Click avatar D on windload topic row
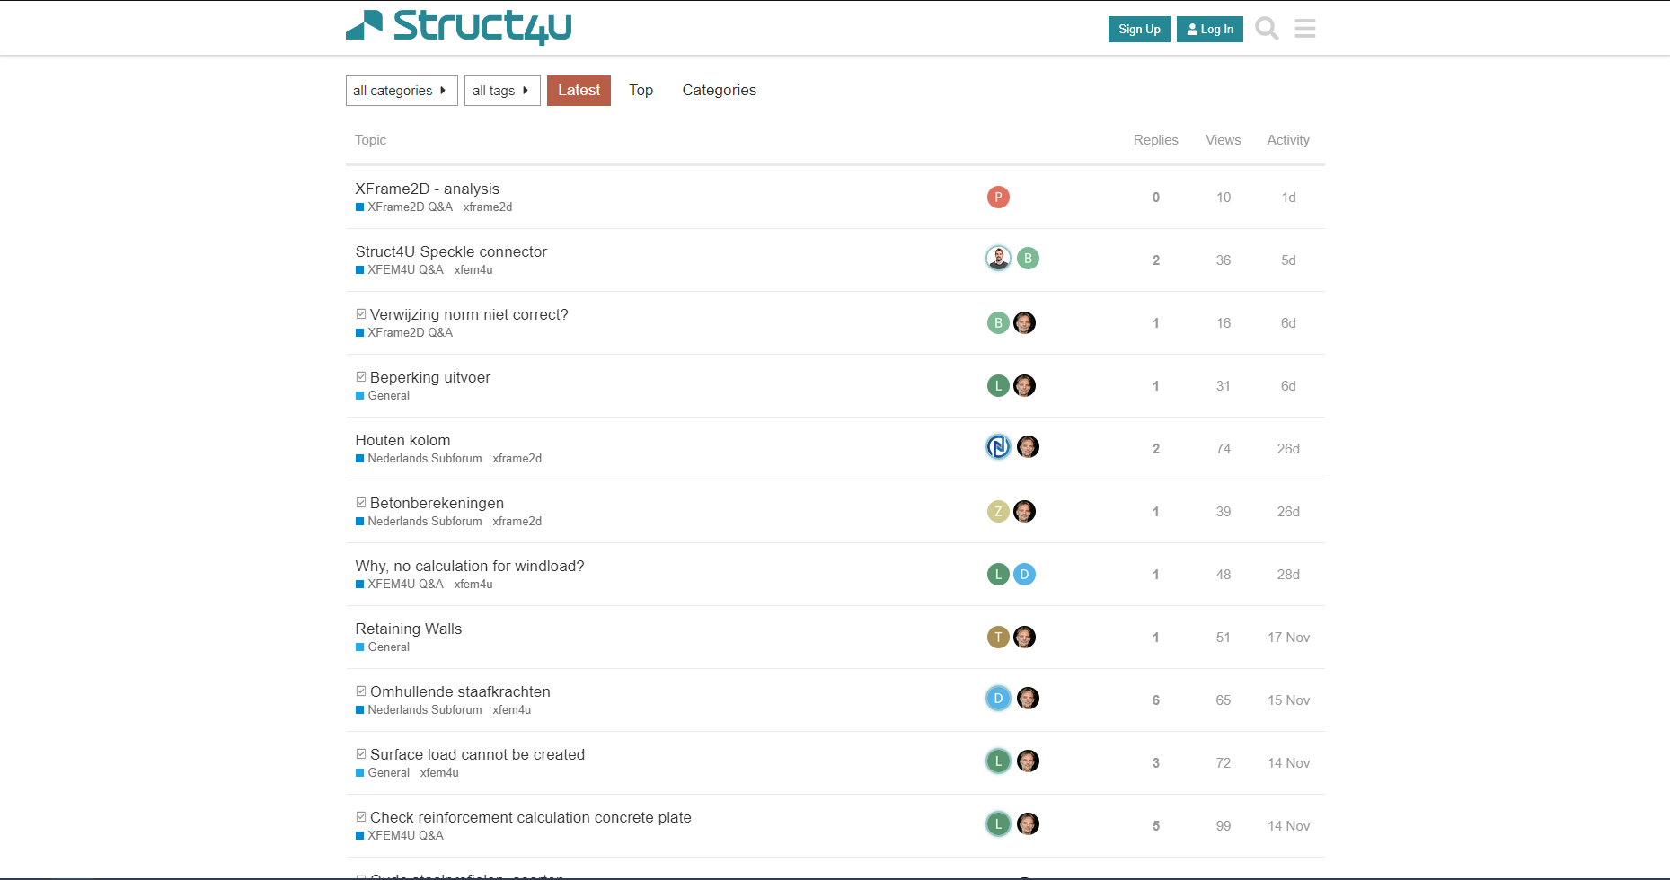1670x880 pixels. 1024,575
